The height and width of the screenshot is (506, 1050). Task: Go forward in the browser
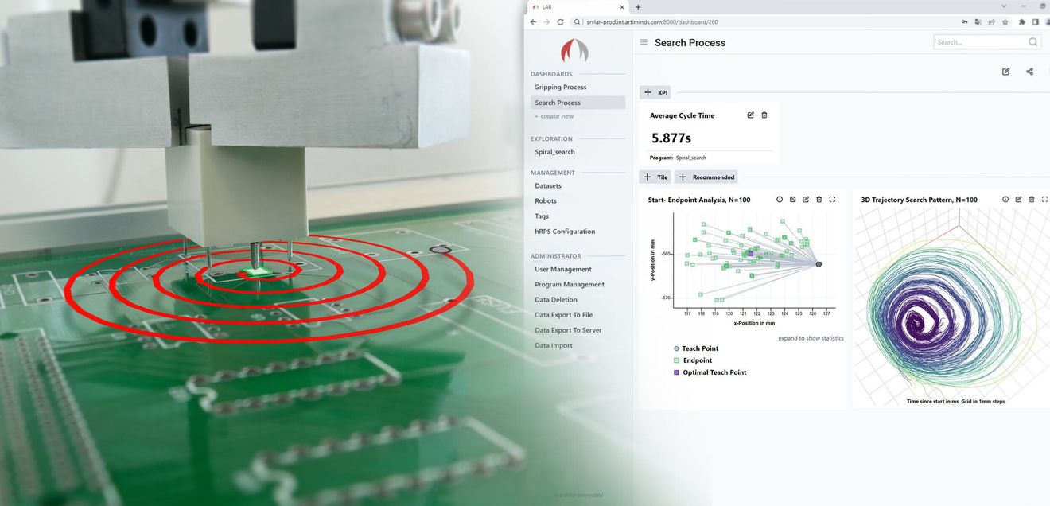pyautogui.click(x=546, y=22)
